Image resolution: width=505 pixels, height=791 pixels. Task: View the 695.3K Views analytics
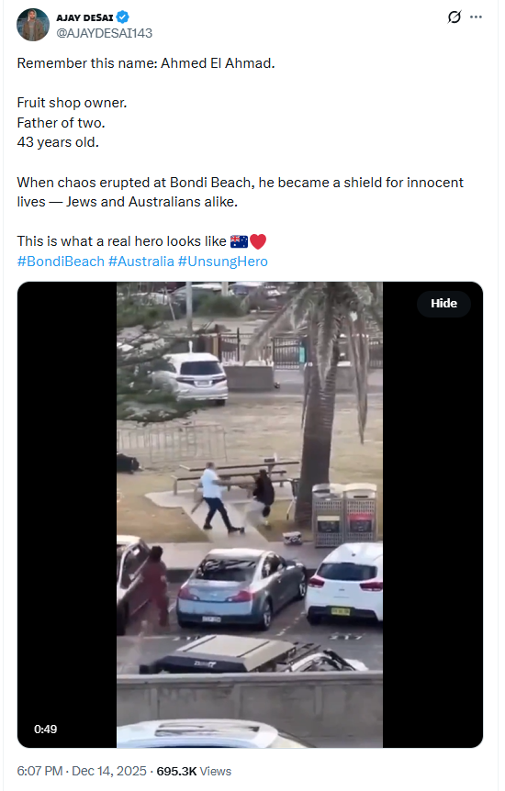point(194,771)
